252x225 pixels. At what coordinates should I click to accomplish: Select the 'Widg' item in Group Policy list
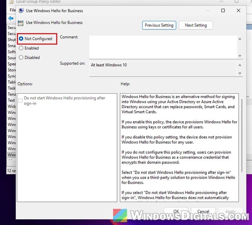click(x=12, y=107)
